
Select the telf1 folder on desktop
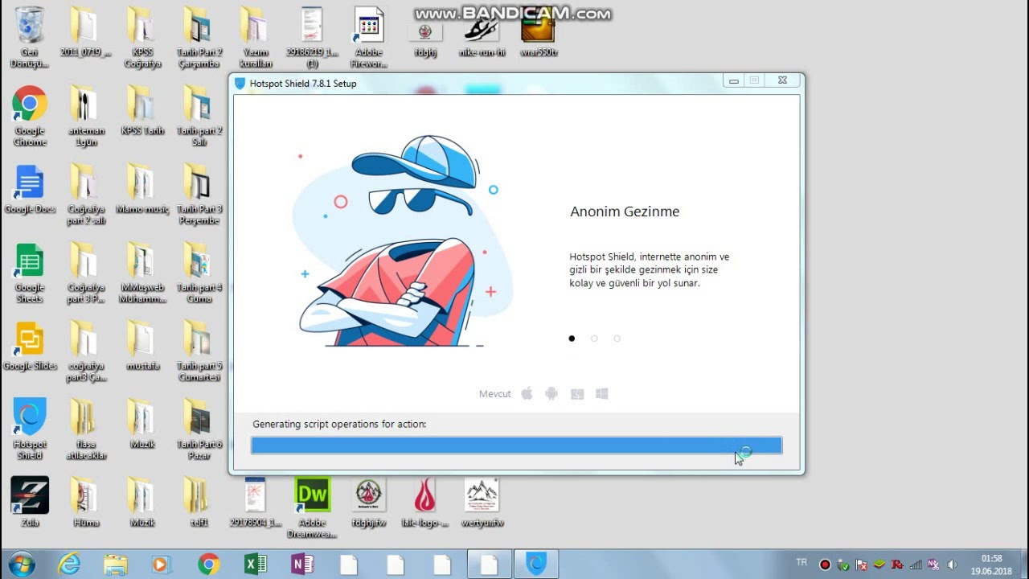(199, 502)
